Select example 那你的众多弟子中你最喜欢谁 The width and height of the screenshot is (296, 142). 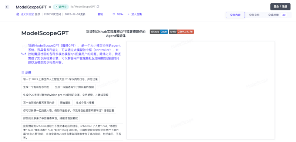click(50, 118)
